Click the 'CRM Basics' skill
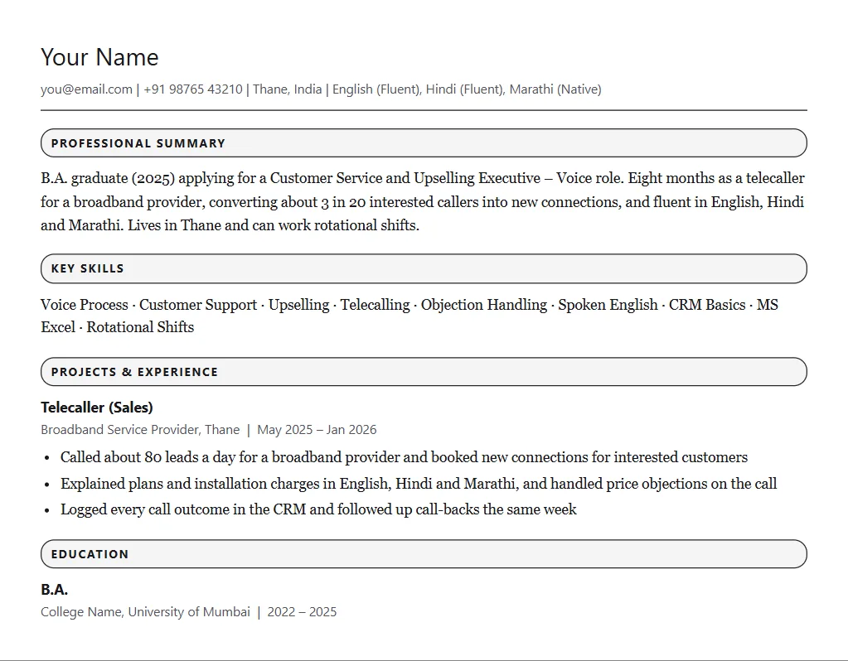This screenshot has height=661, width=848. [x=707, y=305]
